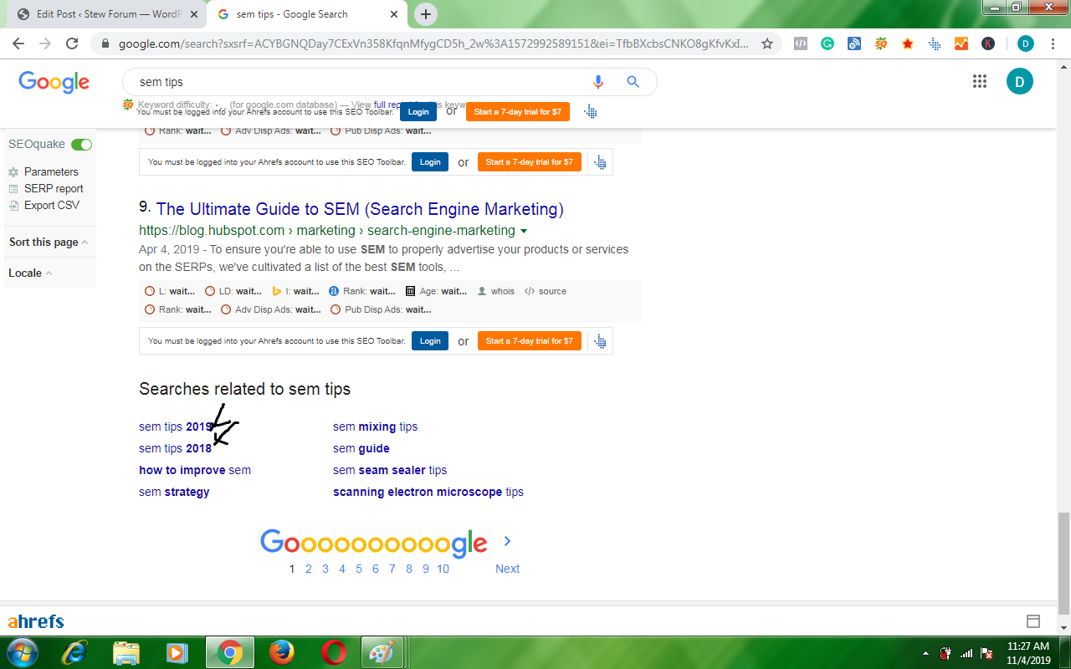Open related search how to improve sem
This screenshot has width=1071, height=669.
[195, 470]
